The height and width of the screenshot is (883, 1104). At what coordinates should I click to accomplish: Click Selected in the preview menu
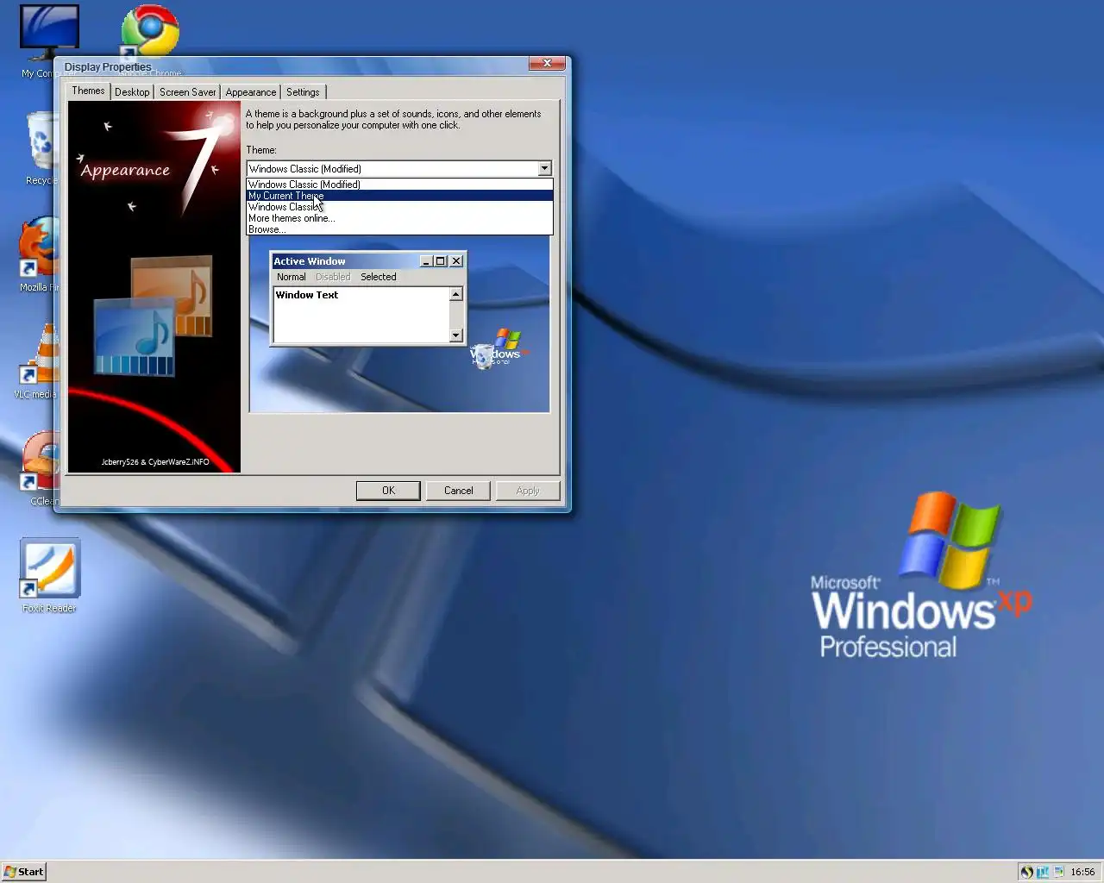coord(379,277)
